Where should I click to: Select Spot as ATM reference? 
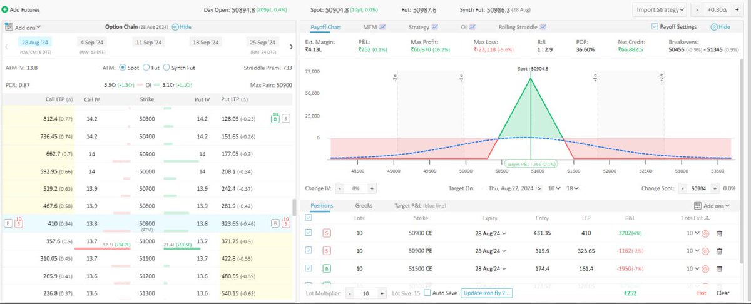[x=121, y=68]
